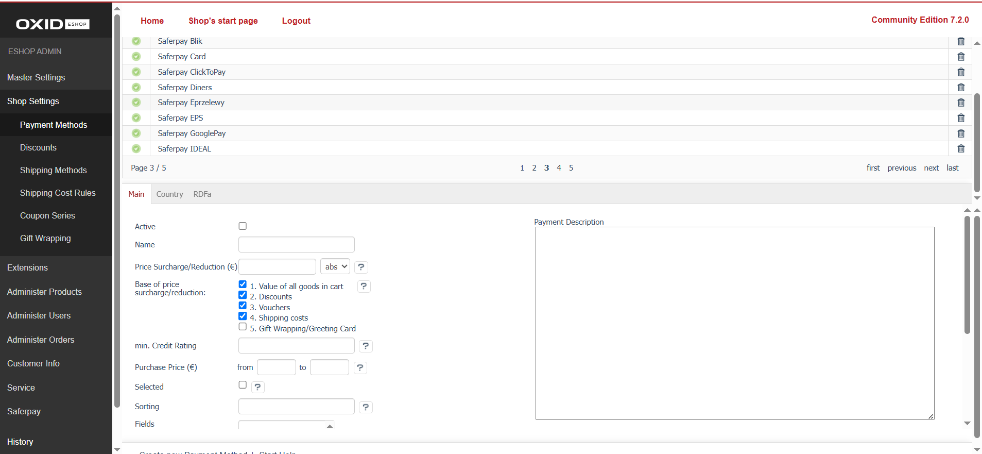Click active status icon for Saferpay Eprzelewy
The width and height of the screenshot is (982, 454).
click(136, 103)
